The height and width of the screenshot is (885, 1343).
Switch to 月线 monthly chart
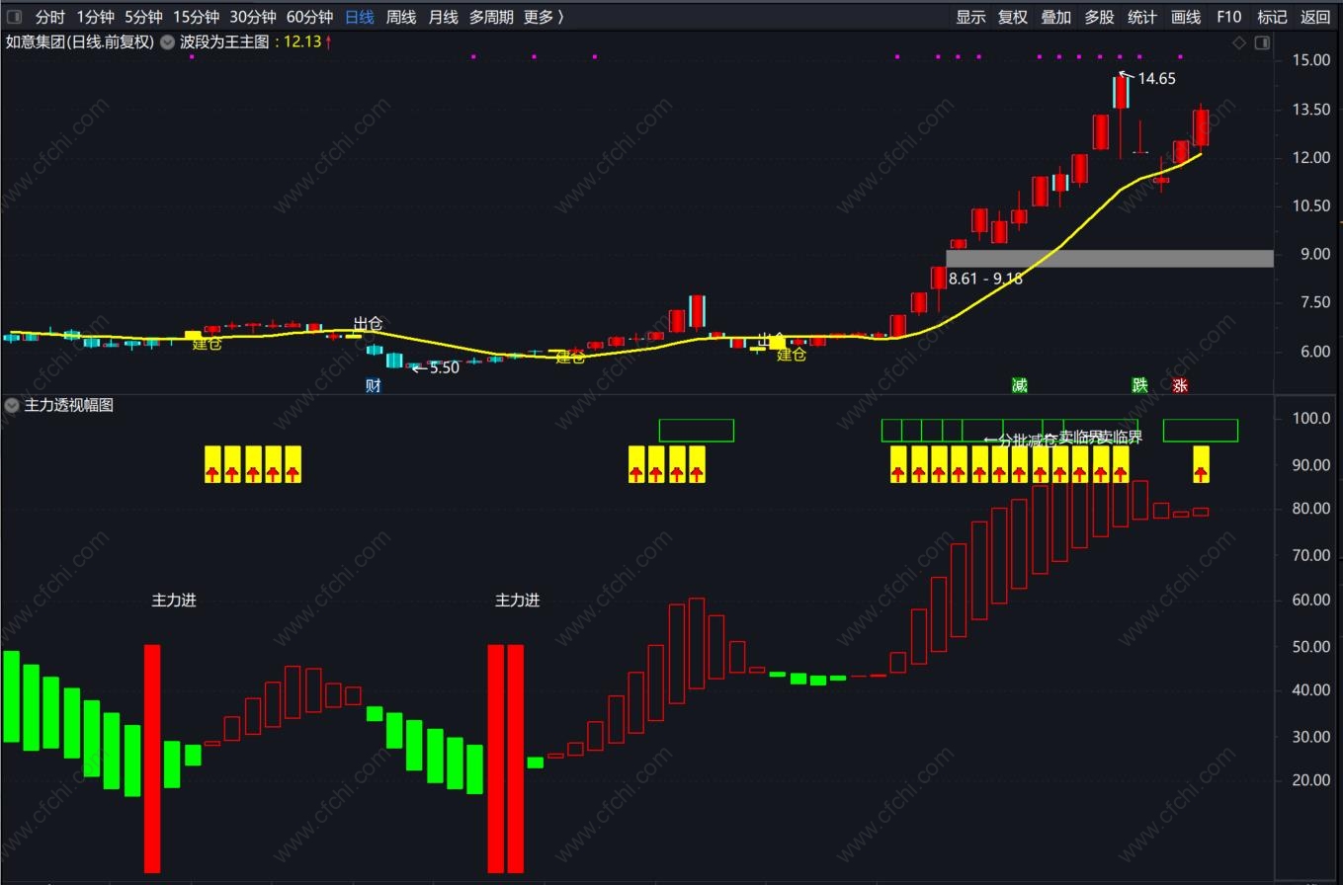point(443,17)
